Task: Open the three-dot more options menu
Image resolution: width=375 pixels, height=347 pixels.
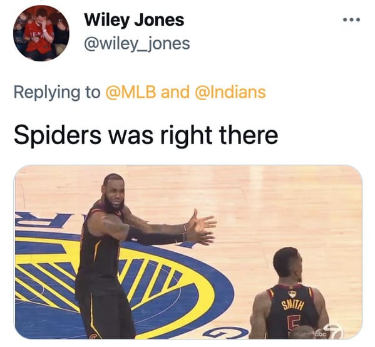Action: coord(351,20)
